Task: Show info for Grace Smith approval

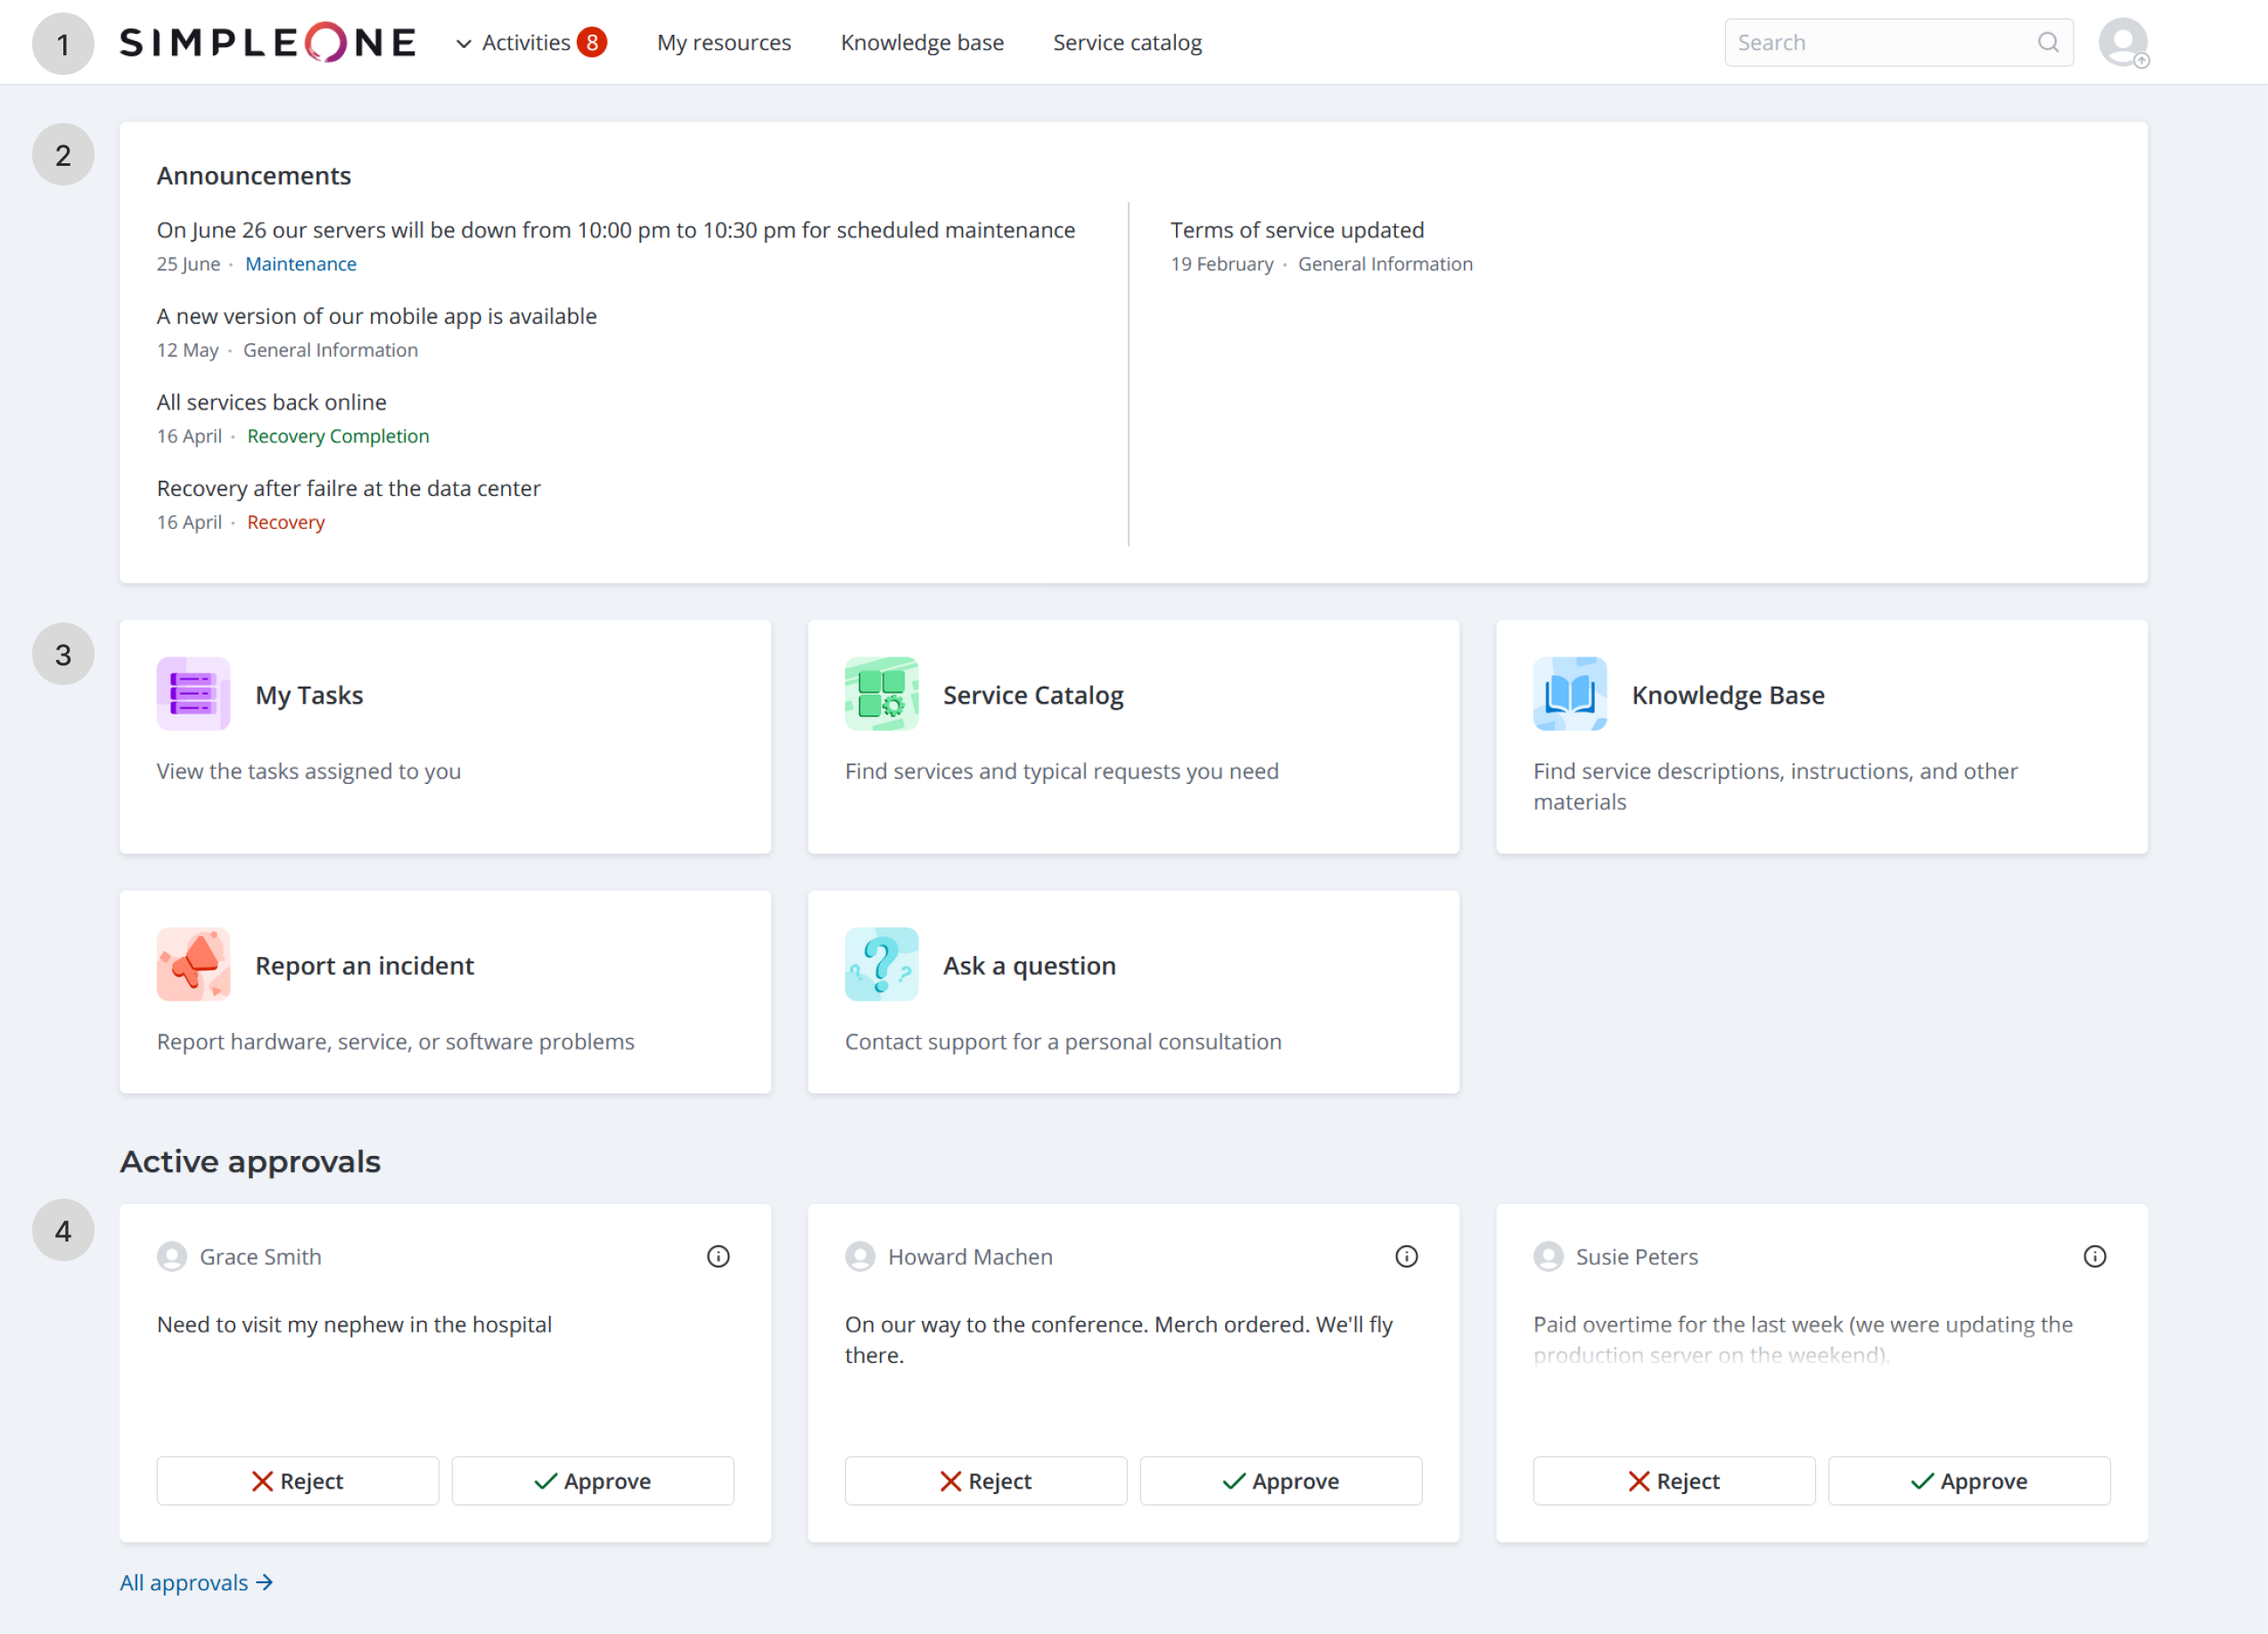Action: click(x=718, y=1257)
